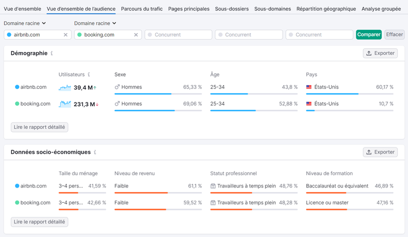Open socio-économiques Lire le rapport détaillé
Screen dimensions: 408x237
pos(39,222)
